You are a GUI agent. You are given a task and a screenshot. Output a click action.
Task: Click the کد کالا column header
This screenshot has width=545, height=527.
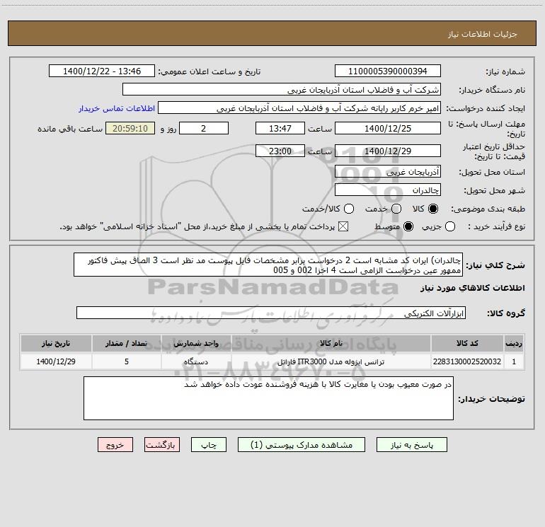tap(467, 343)
